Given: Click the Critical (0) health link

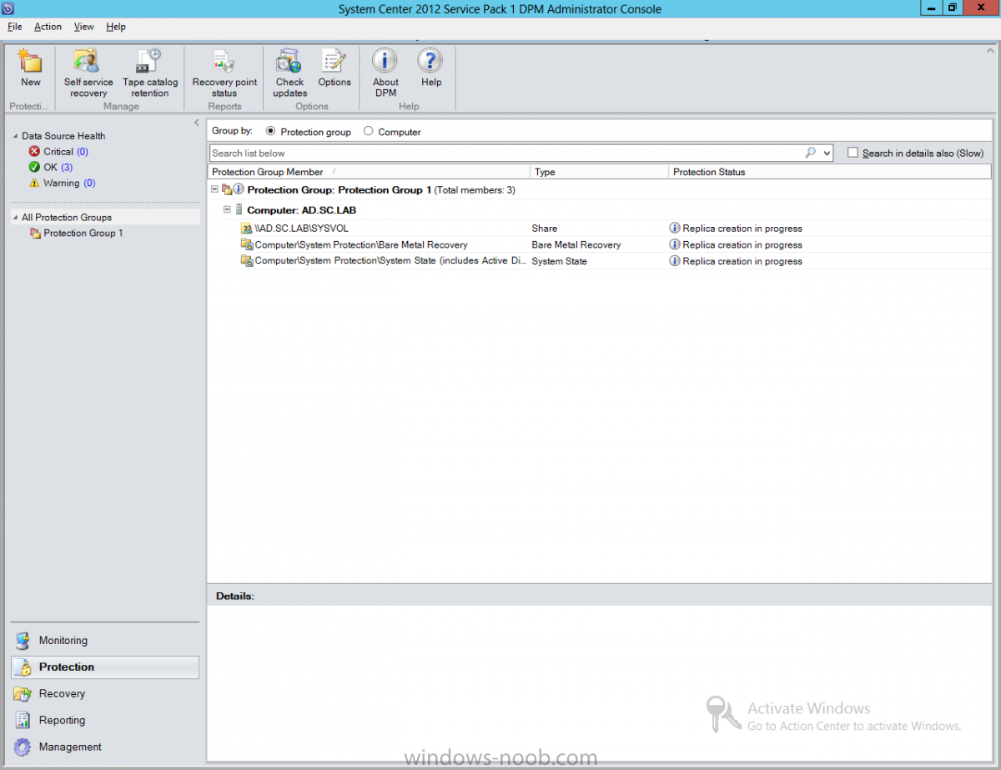Looking at the screenshot, I should [66, 152].
